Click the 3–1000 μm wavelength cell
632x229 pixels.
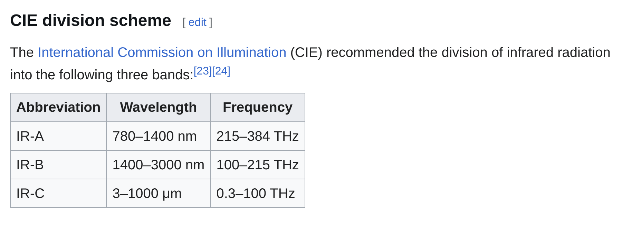[147, 193]
